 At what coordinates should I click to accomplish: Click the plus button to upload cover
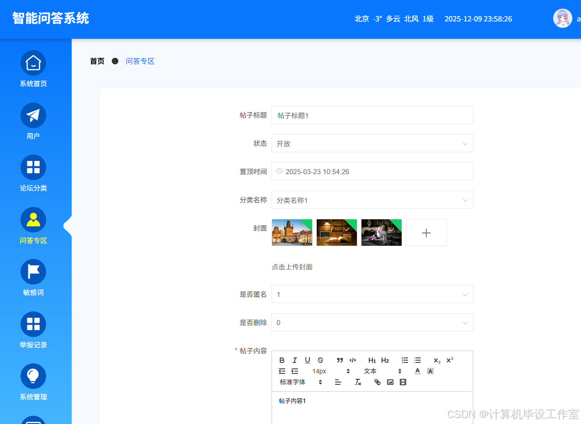coord(426,233)
